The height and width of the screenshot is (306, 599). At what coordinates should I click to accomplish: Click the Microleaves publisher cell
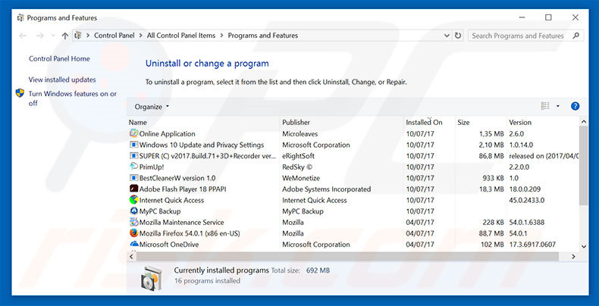(300, 134)
